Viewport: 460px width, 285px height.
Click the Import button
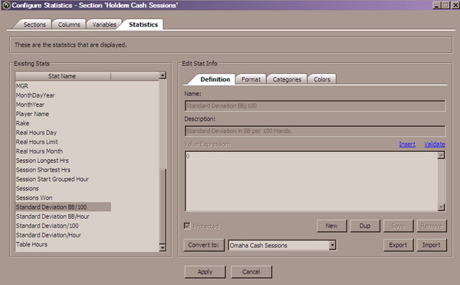432,245
